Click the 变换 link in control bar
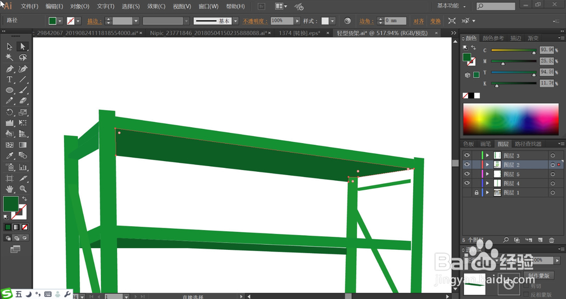The image size is (566, 299). click(x=435, y=21)
